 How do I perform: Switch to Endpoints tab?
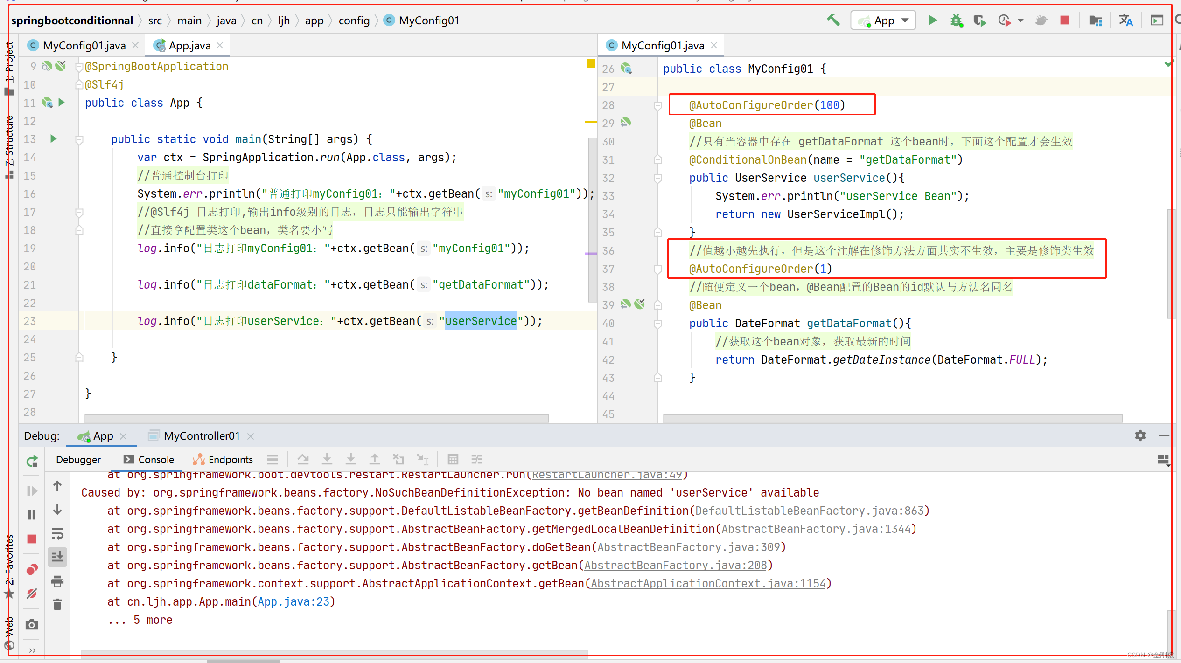(223, 460)
